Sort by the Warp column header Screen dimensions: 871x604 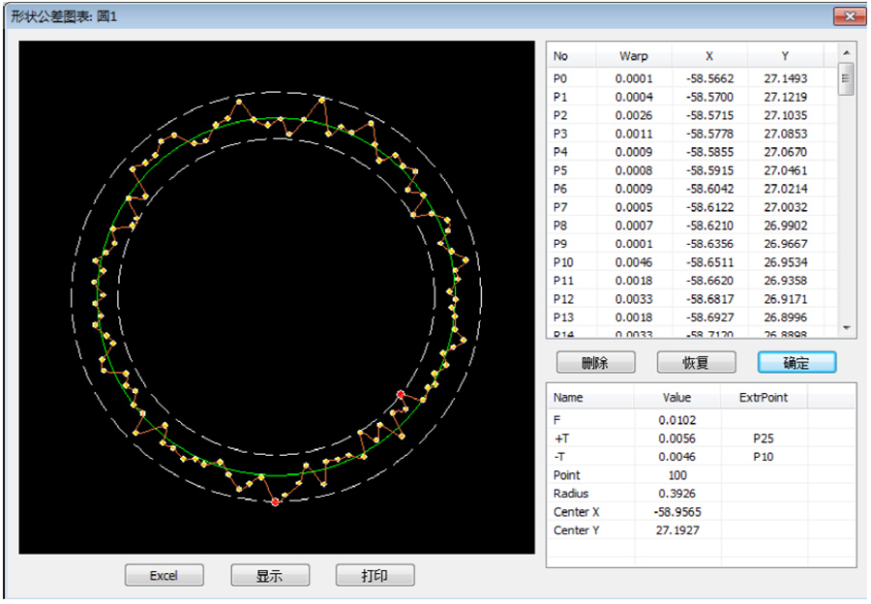pos(633,56)
